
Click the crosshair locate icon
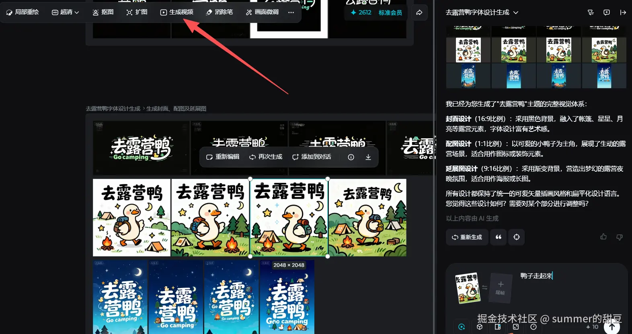pyautogui.click(x=517, y=237)
